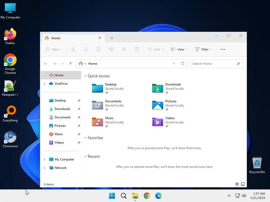Click the Search Home input field

coord(217,64)
